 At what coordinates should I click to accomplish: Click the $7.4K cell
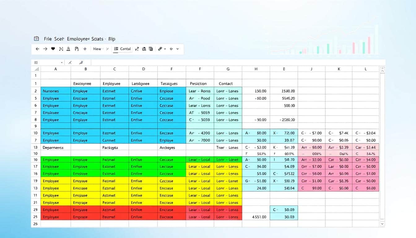[x=339, y=133]
